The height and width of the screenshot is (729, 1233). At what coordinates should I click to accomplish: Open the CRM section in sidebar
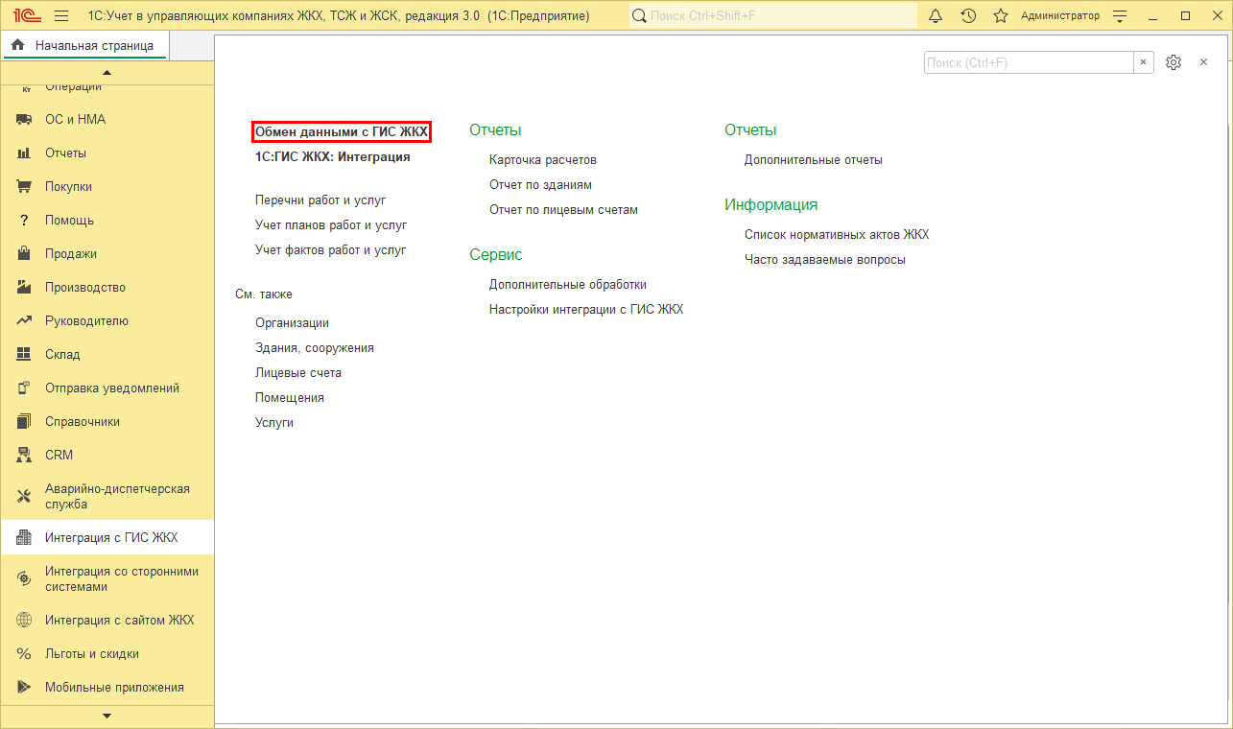(59, 456)
